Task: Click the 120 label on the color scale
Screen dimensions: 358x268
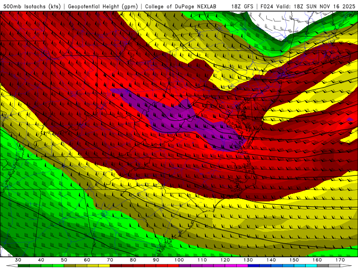Action: pos(225,260)
